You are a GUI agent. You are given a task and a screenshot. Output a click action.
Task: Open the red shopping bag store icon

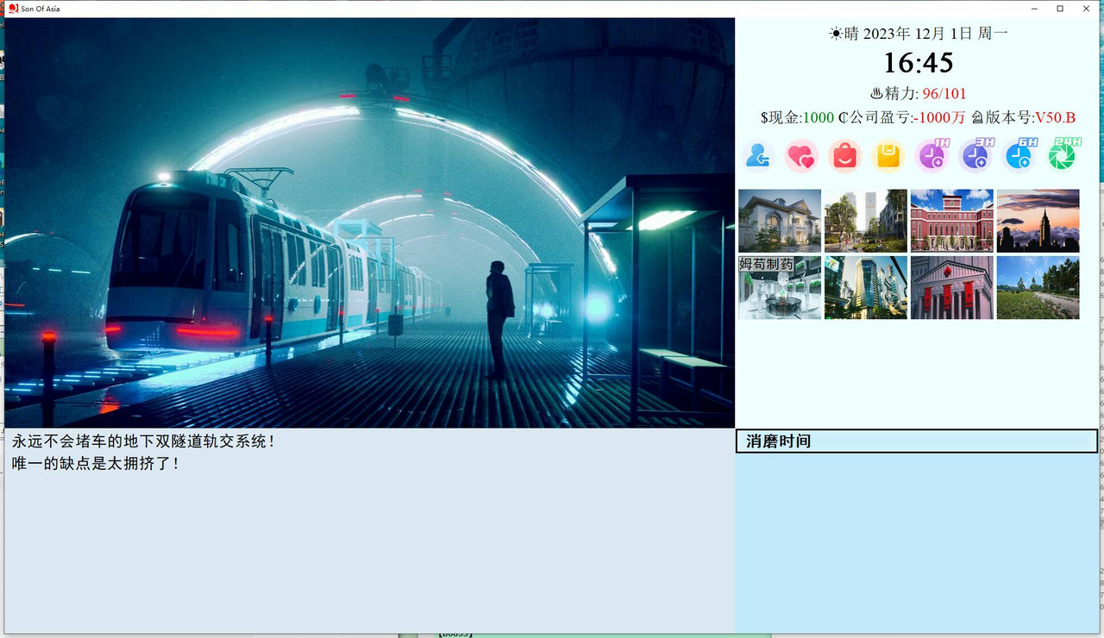click(844, 156)
